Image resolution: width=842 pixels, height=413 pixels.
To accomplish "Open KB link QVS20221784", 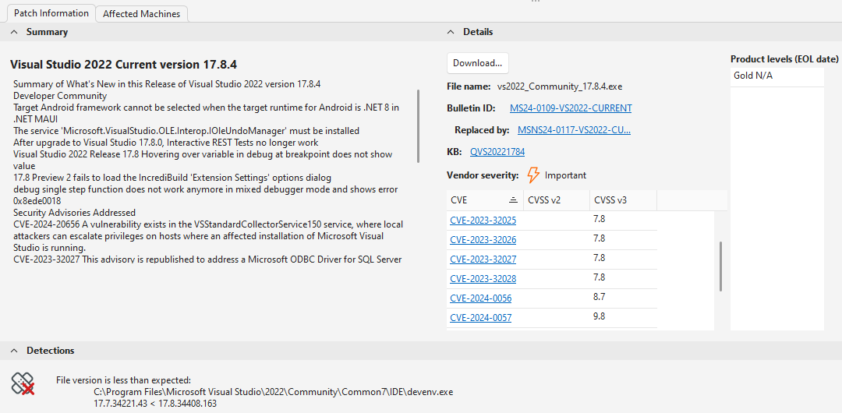I will click(x=497, y=152).
